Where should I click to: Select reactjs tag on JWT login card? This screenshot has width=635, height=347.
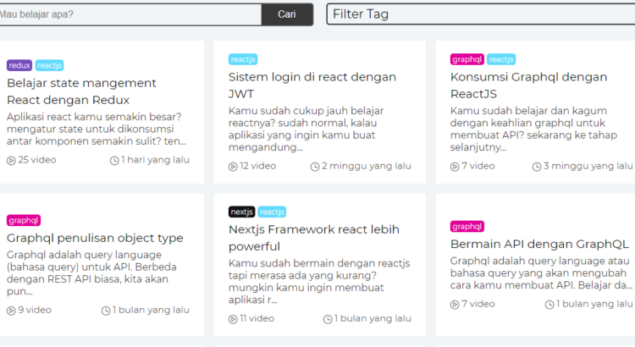click(x=243, y=59)
